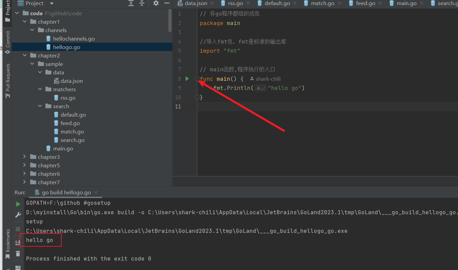Click Expand All icon in Project panel
The width and height of the screenshot is (458, 270).
[x=131, y=3]
